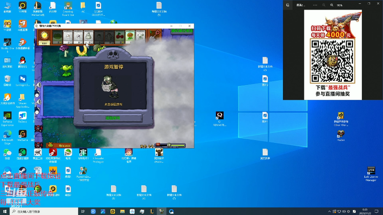Pick the Shovel tool in the game

point(154,35)
